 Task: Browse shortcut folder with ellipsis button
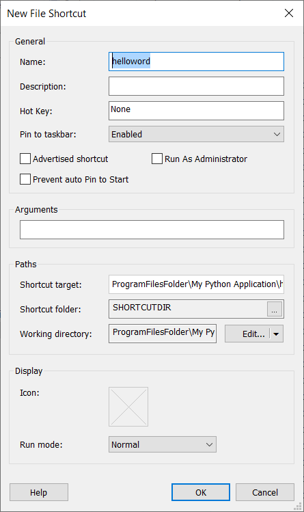click(275, 309)
